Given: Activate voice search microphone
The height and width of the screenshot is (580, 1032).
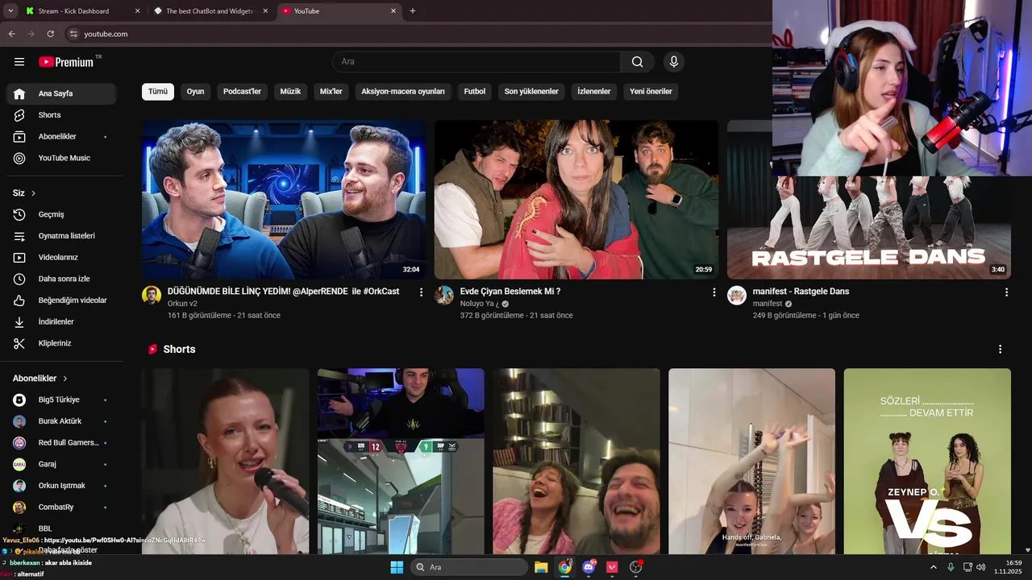Looking at the screenshot, I should 674,62.
